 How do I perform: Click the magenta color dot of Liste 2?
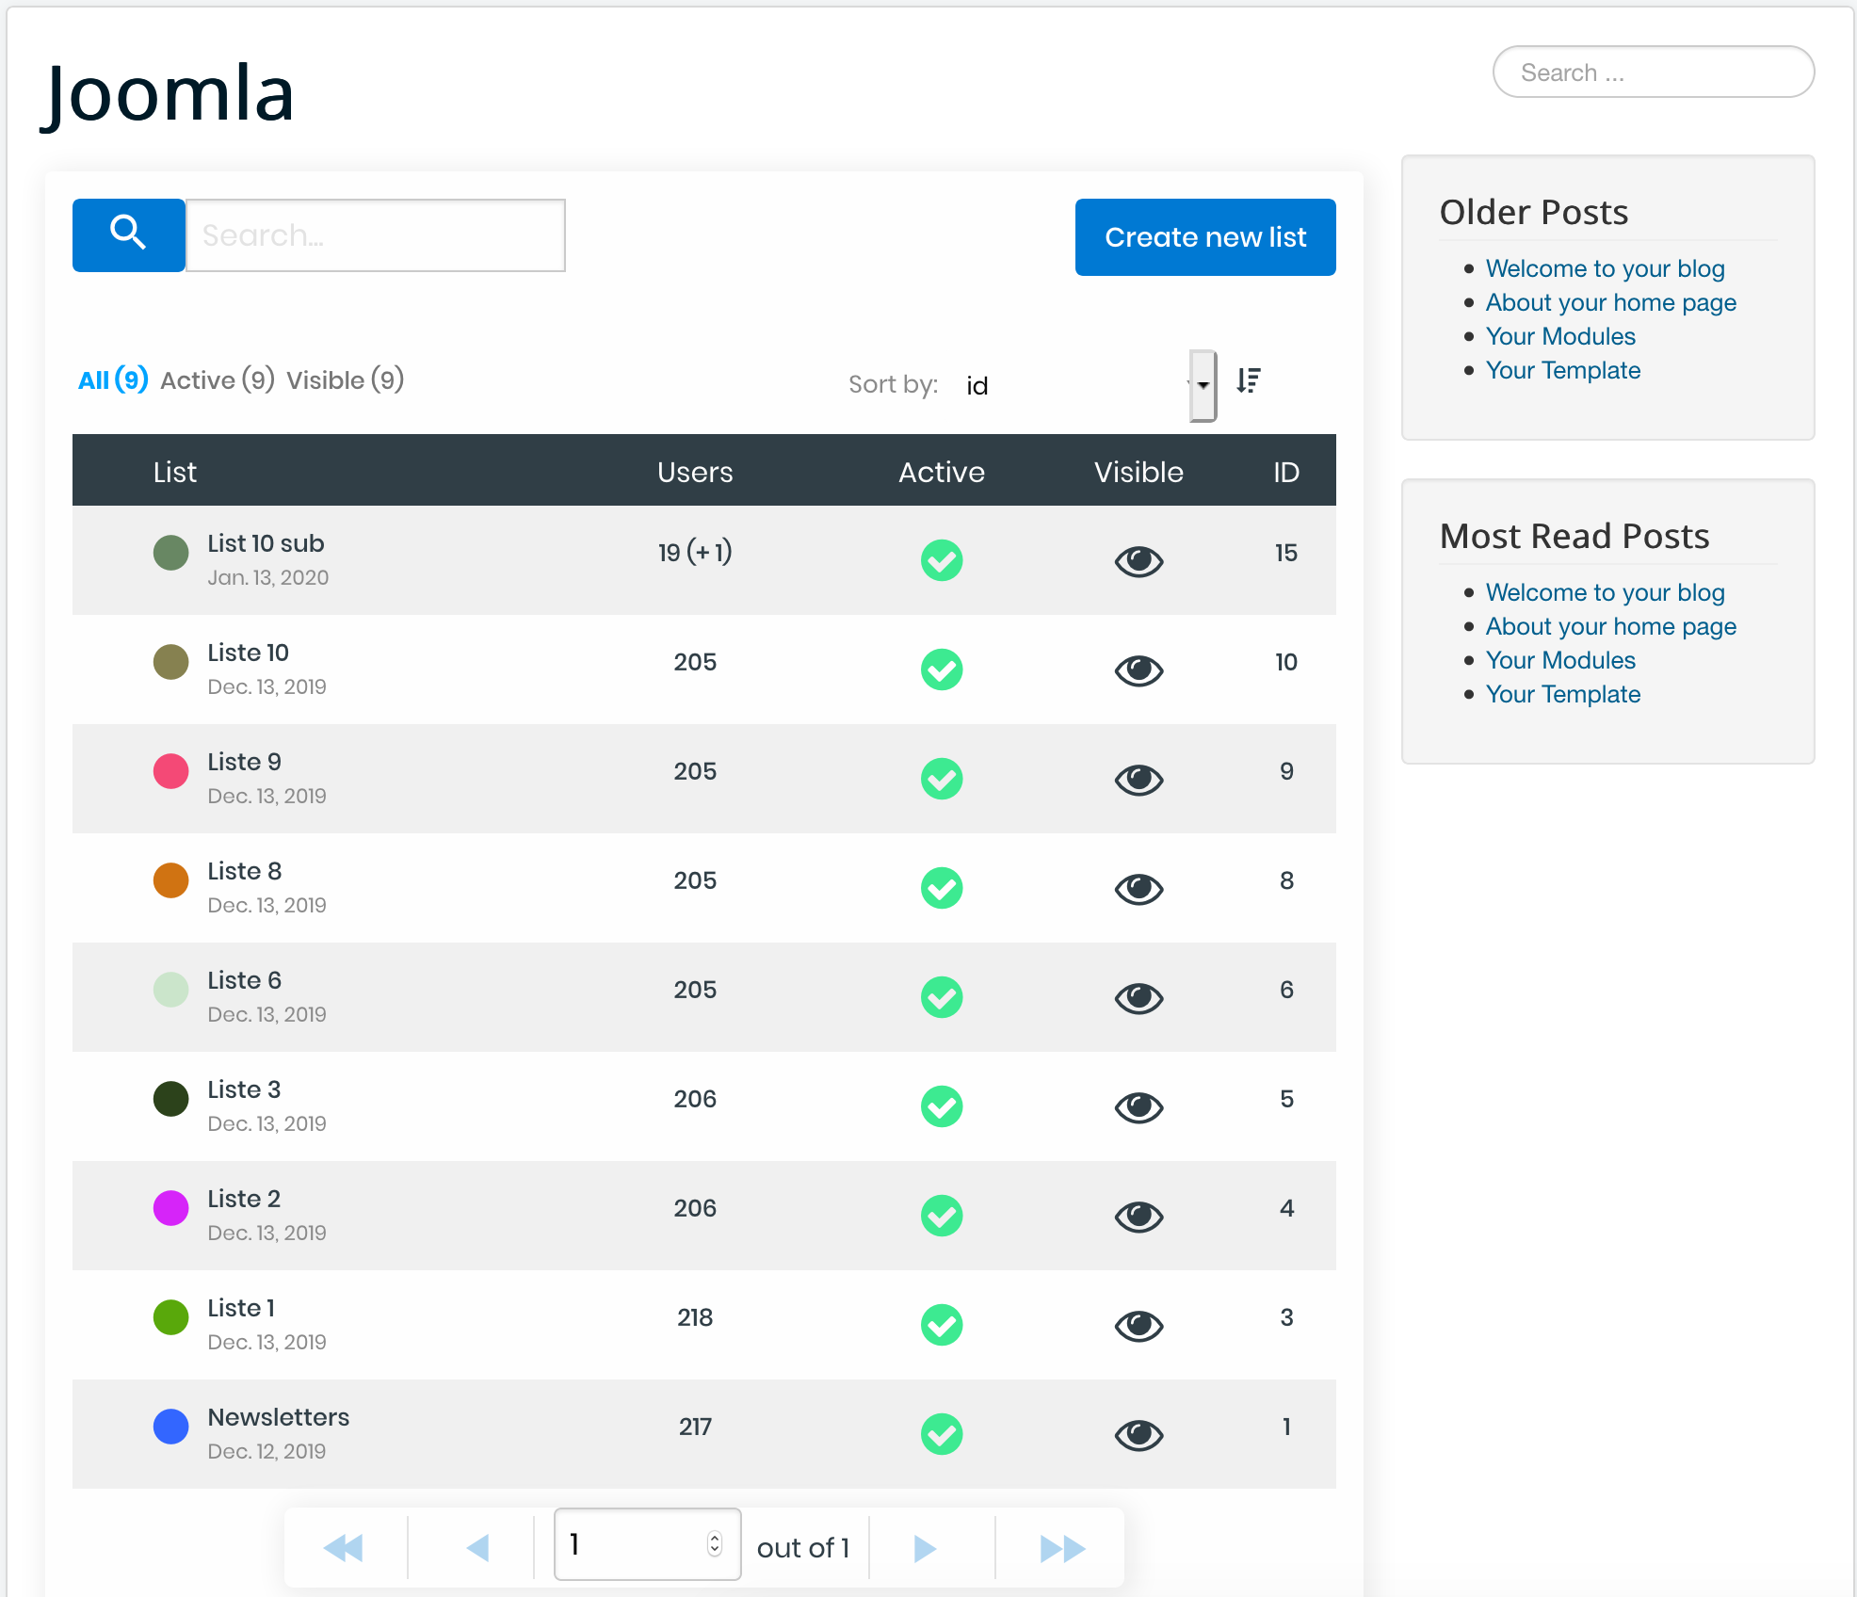[x=170, y=1208]
